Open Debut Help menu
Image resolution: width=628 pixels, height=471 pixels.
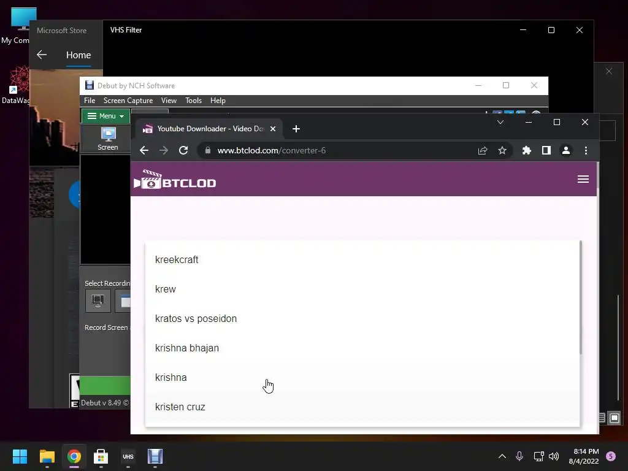(x=218, y=101)
